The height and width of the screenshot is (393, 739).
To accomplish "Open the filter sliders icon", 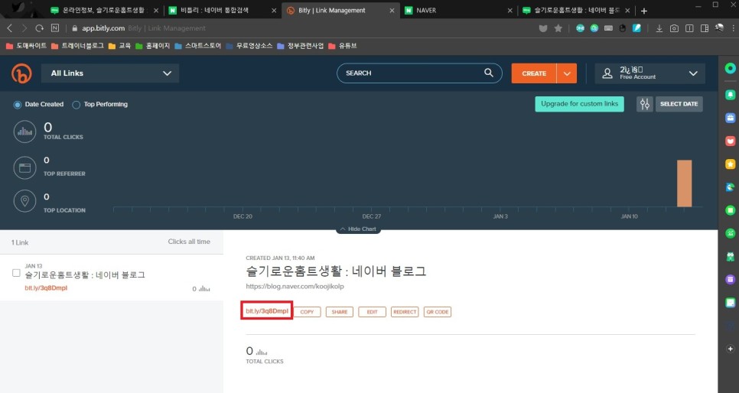I will click(645, 104).
